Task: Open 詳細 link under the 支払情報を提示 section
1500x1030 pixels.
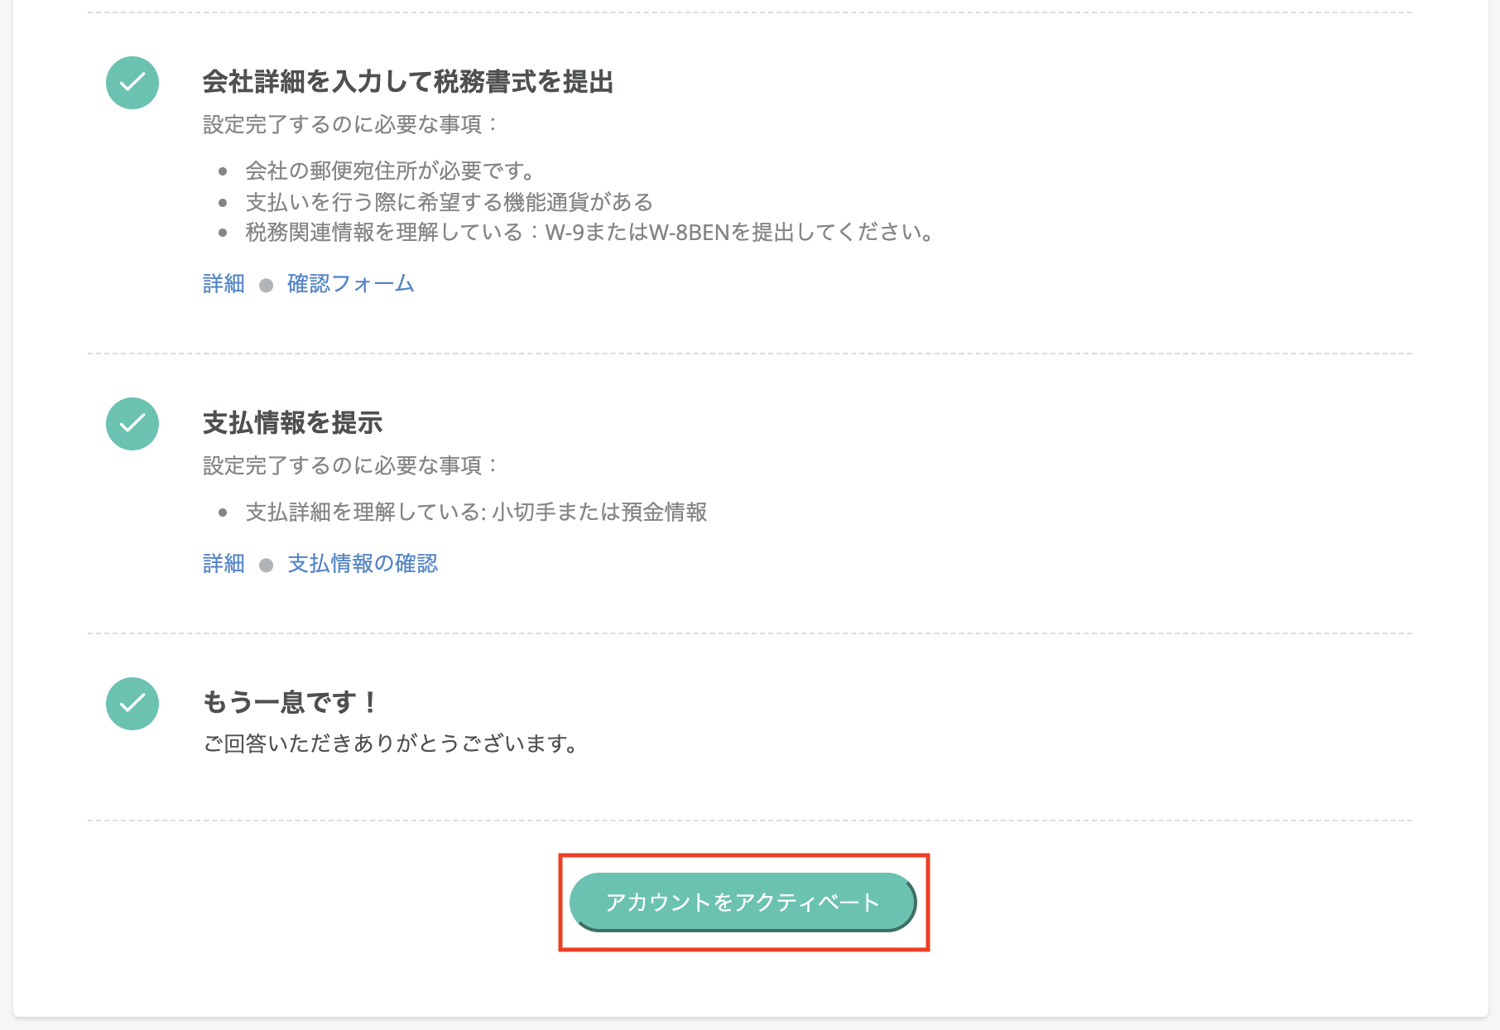Action: [x=224, y=564]
